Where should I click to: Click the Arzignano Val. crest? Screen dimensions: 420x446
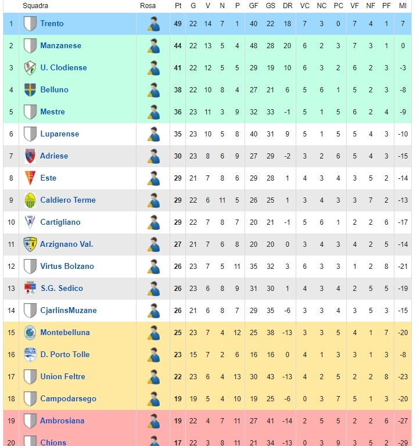coord(30,244)
